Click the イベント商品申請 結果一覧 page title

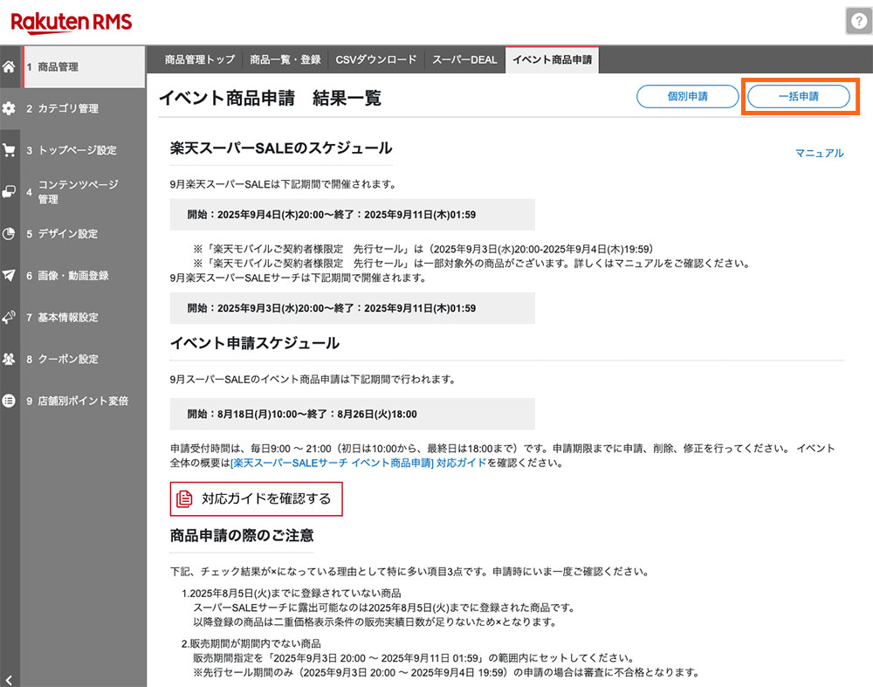tap(270, 98)
